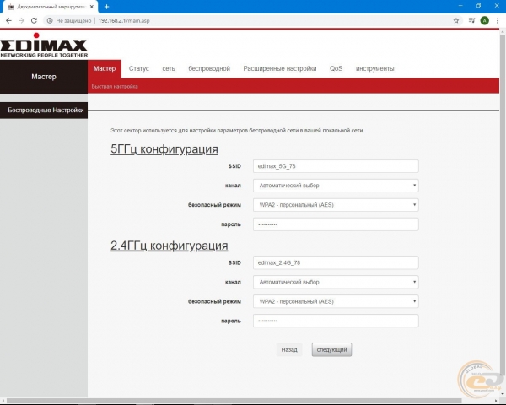Edit the 2.4GHz SSID field
The image size is (506, 405).
[336, 262]
